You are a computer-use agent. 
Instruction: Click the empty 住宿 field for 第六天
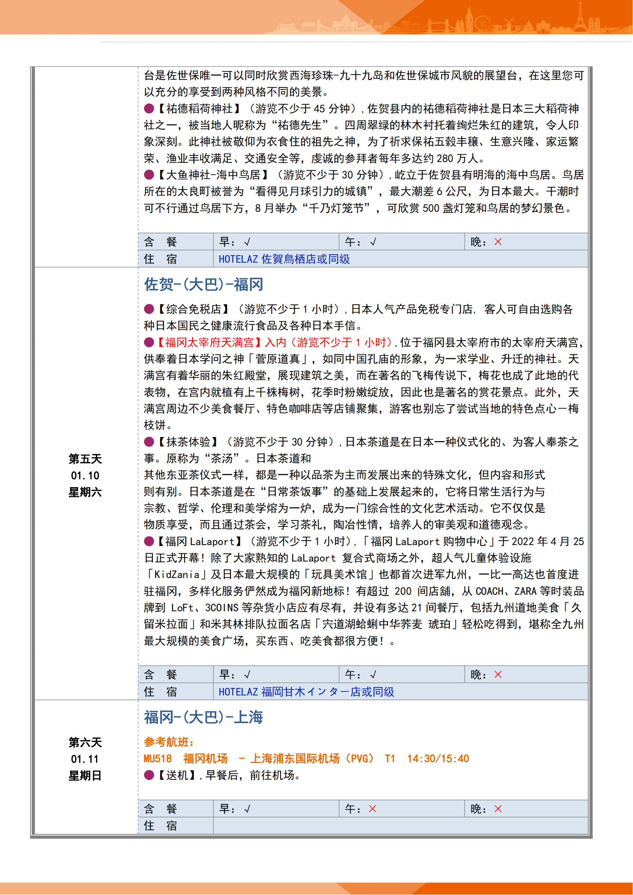pyautogui.click(x=400, y=826)
